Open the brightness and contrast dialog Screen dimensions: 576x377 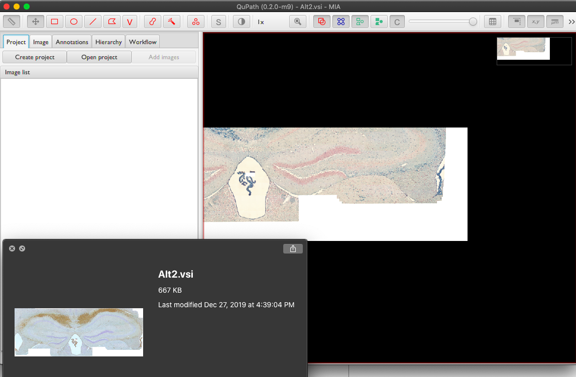pos(242,22)
